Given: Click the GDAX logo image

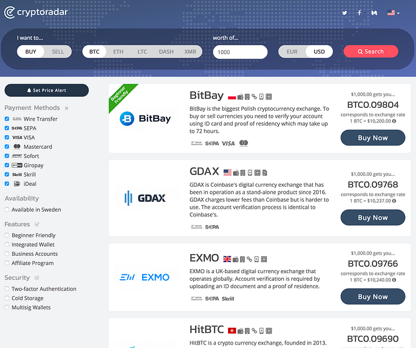Looking at the screenshot, I should (145, 198).
